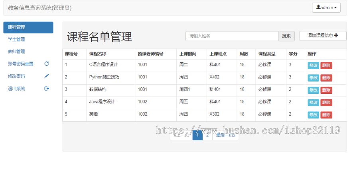Click 修改 for C语言程序设计 row
The height and width of the screenshot is (194, 359).
click(313, 66)
